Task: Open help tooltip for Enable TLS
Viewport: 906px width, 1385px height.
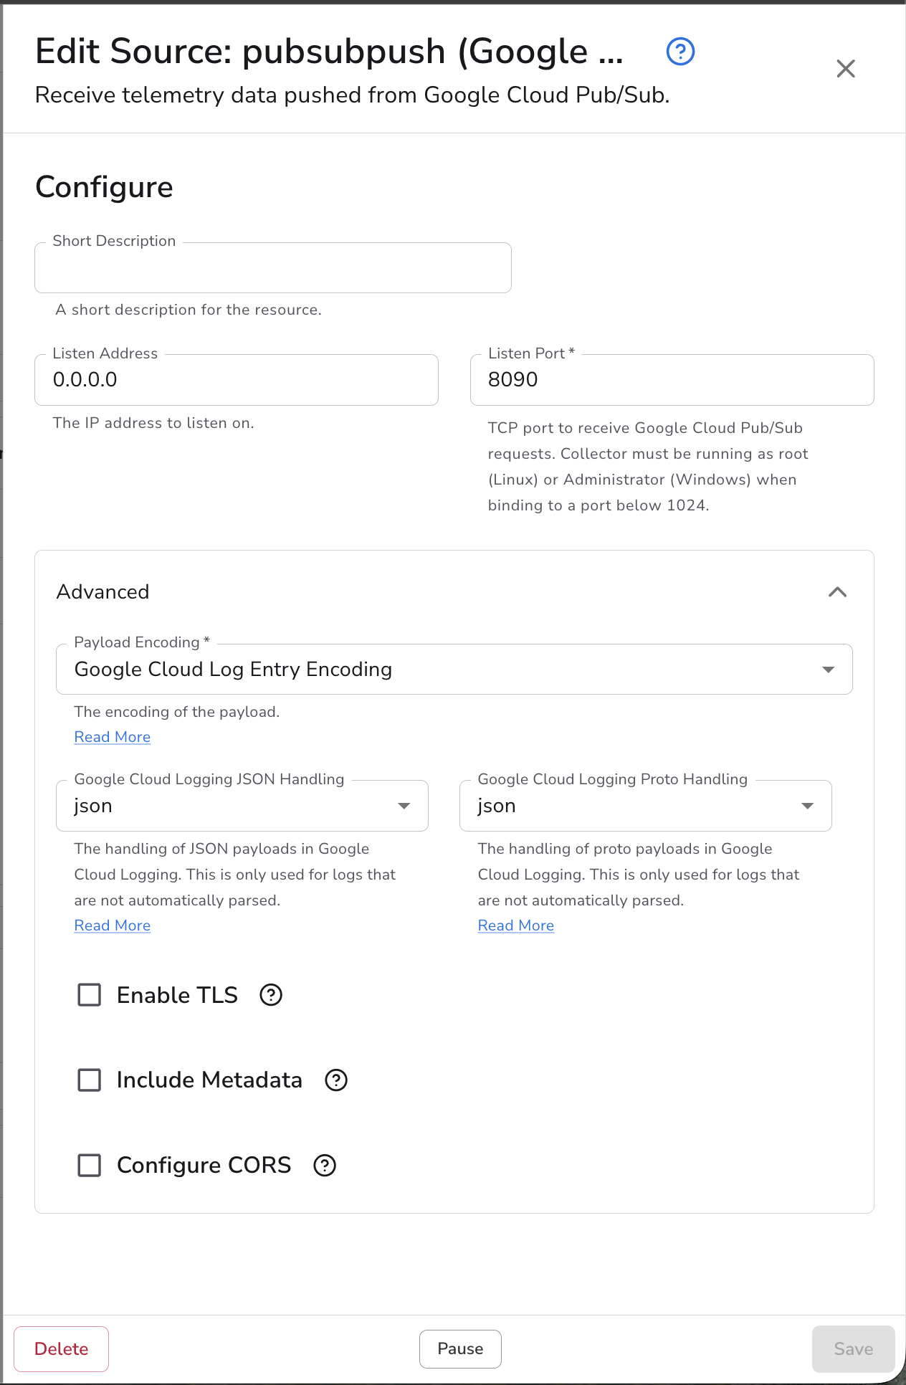Action: click(x=271, y=995)
